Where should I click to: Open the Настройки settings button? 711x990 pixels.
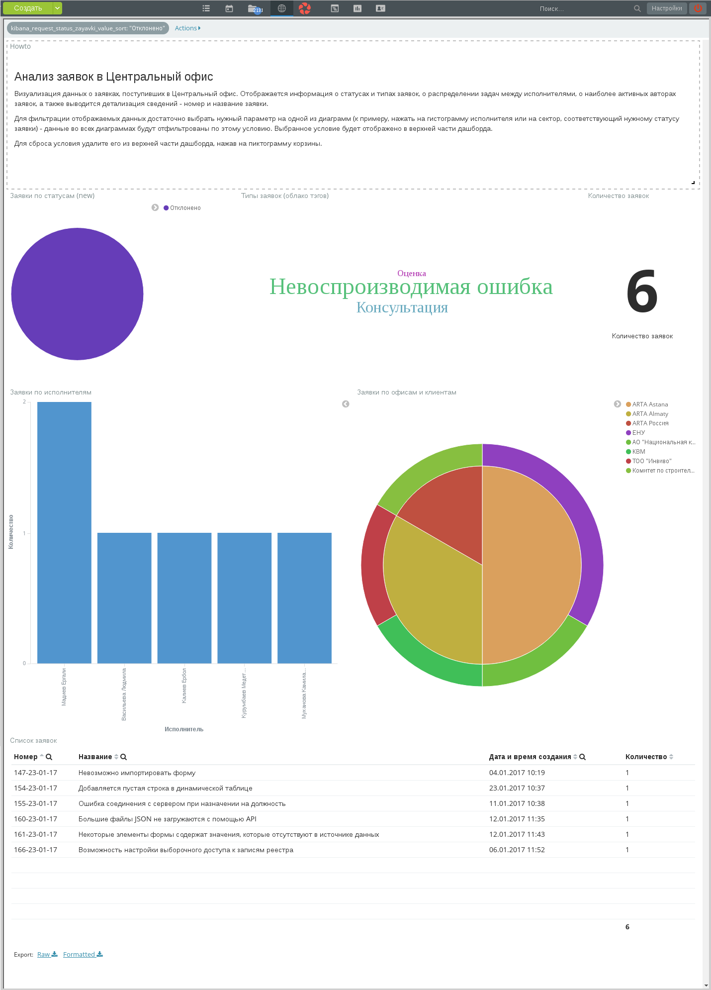coord(667,8)
